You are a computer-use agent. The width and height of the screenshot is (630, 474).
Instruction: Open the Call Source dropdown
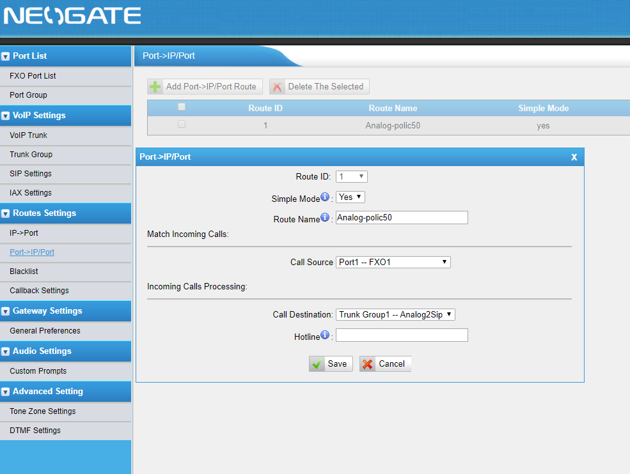[x=393, y=262]
